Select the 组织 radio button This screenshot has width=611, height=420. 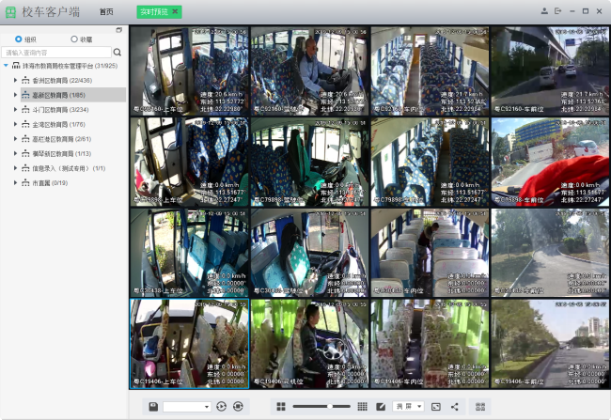(x=18, y=39)
